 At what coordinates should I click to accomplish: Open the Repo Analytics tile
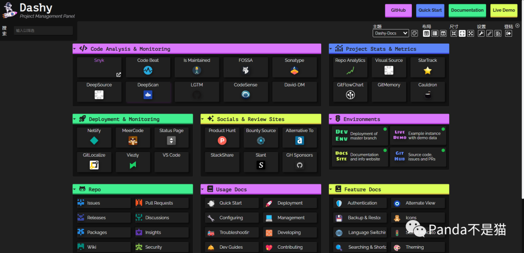click(x=350, y=67)
